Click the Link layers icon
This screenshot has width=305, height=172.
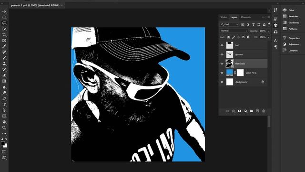(227, 111)
